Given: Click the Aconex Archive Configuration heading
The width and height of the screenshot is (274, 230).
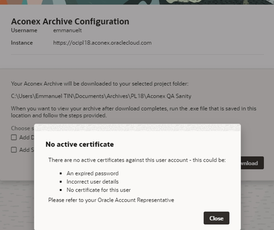Looking at the screenshot, I should 70,21.
